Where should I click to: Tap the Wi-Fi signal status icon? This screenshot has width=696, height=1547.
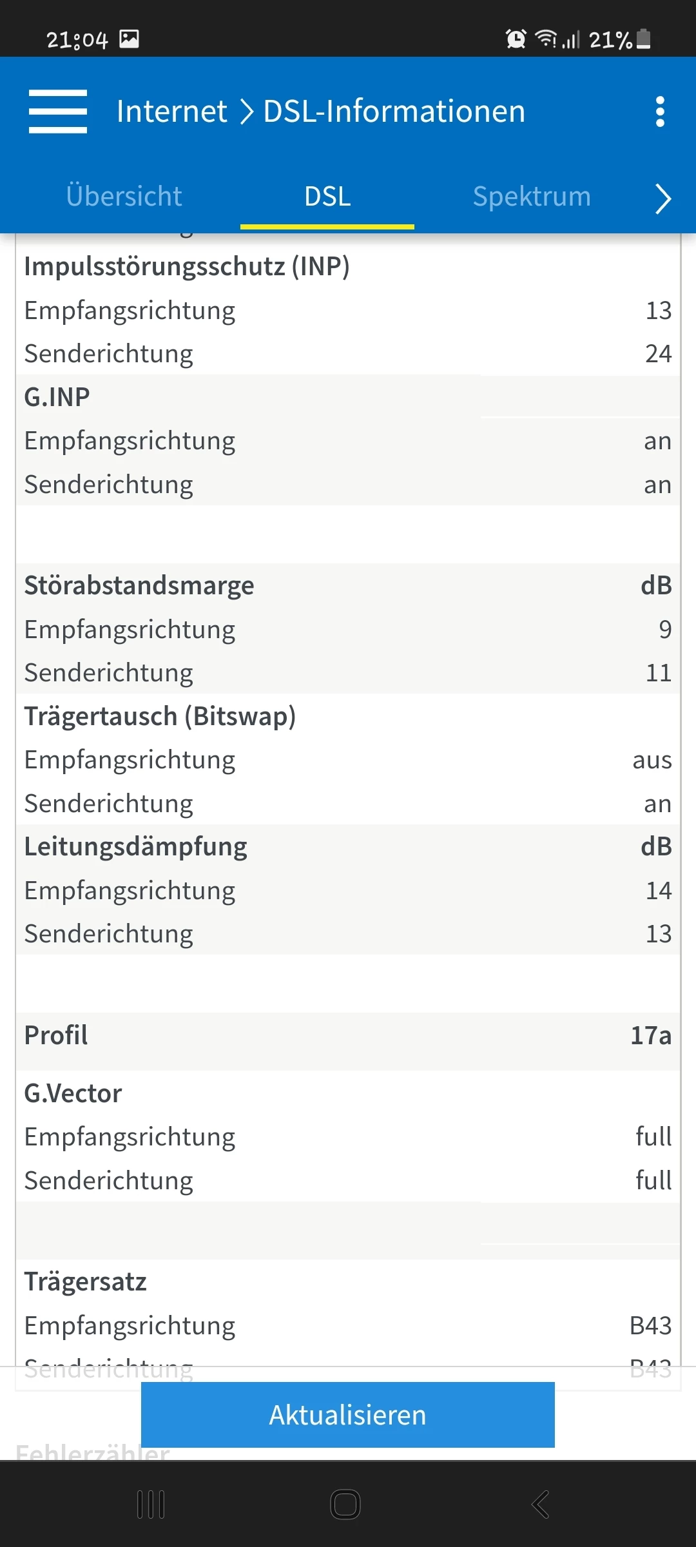pyautogui.click(x=546, y=39)
